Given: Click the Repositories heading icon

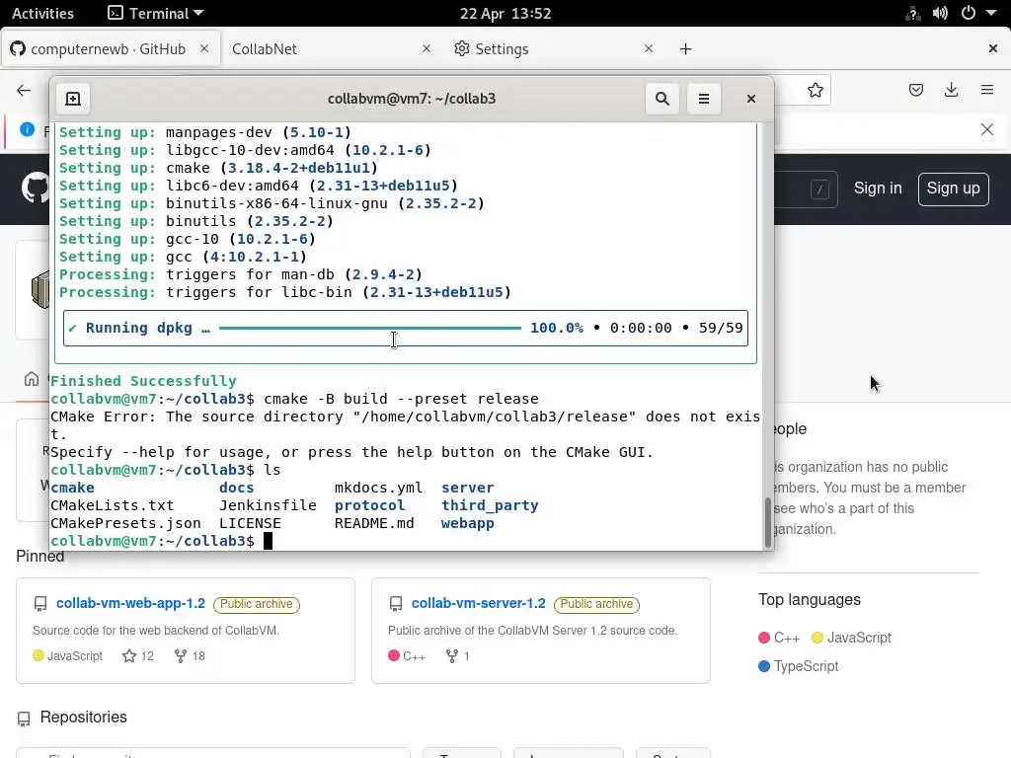Looking at the screenshot, I should 24,719.
